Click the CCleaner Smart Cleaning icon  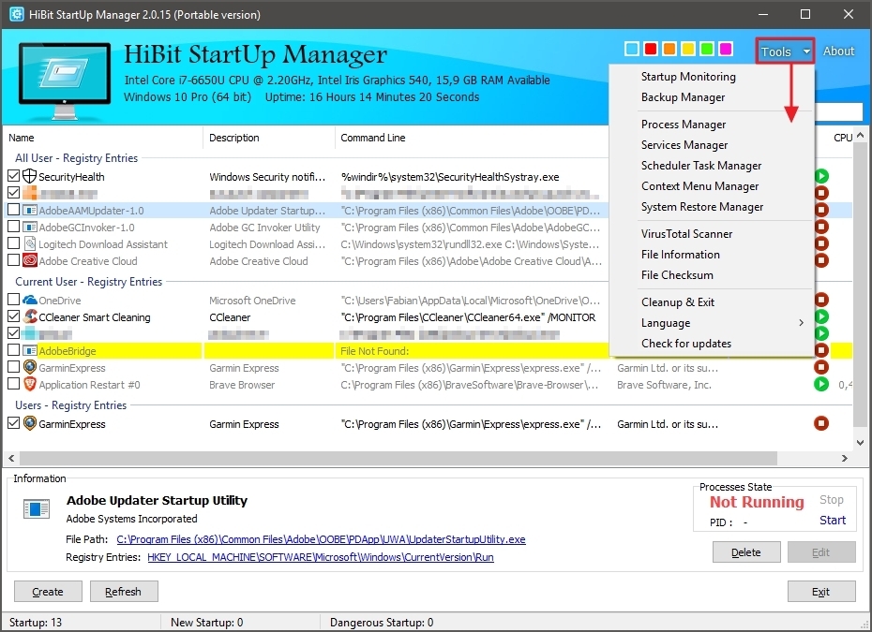[x=29, y=316]
